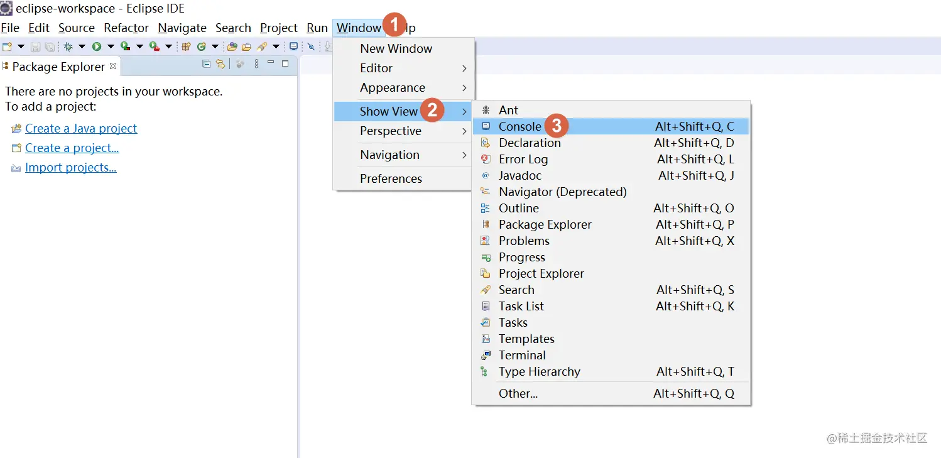The height and width of the screenshot is (458, 941).
Task: Click the Open Type toolbar icon
Action: coord(232,46)
